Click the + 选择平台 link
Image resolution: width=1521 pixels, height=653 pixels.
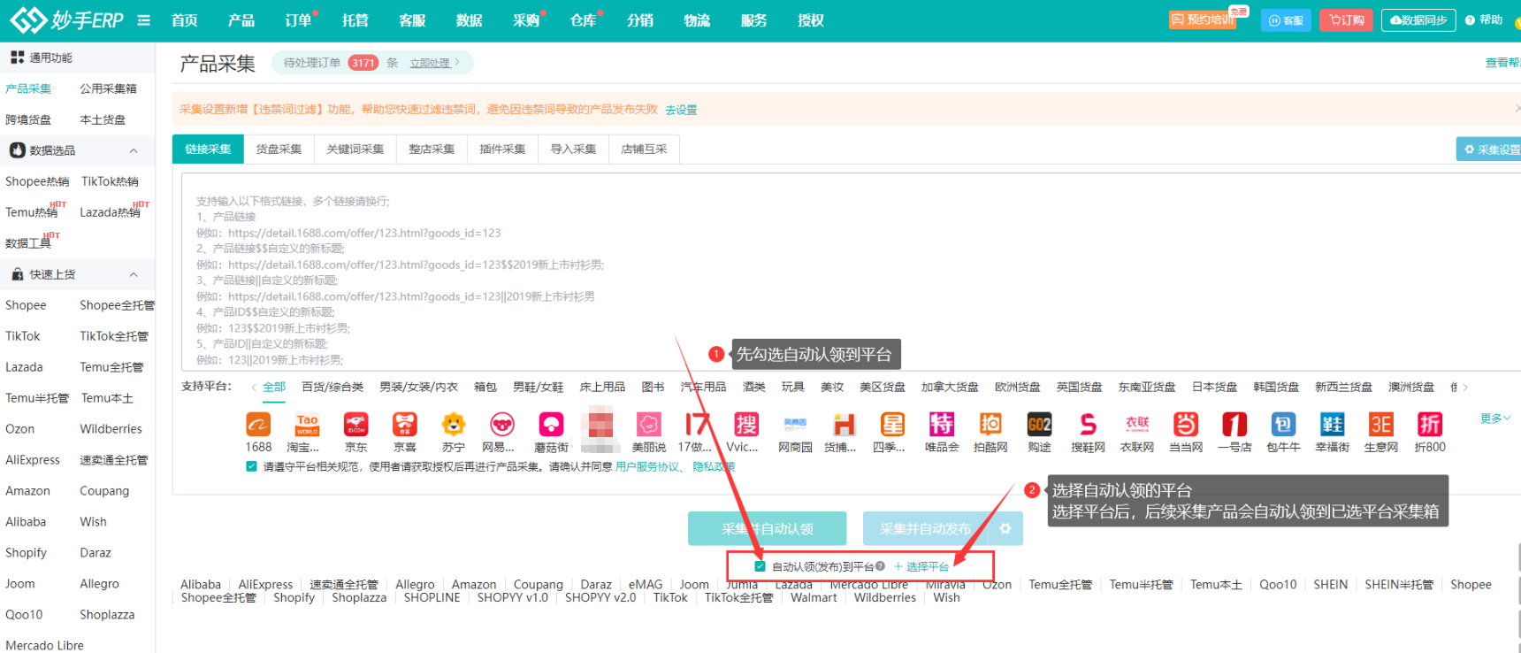click(921, 566)
